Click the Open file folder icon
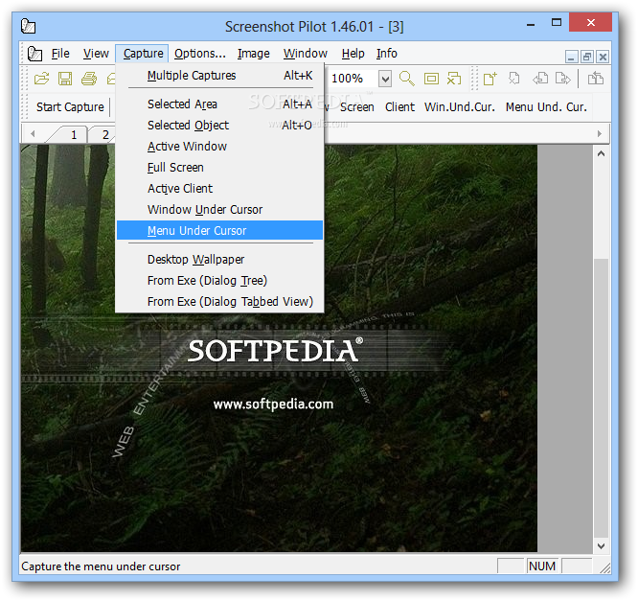 (x=41, y=79)
